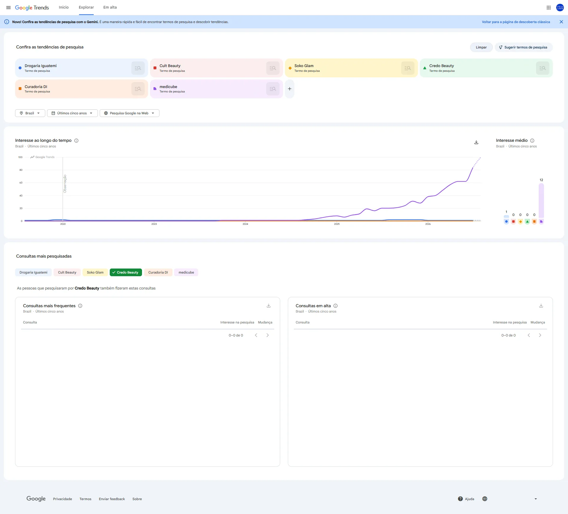This screenshot has width=568, height=514.
Task: Download the Consultas em alta data
Action: [541, 306]
